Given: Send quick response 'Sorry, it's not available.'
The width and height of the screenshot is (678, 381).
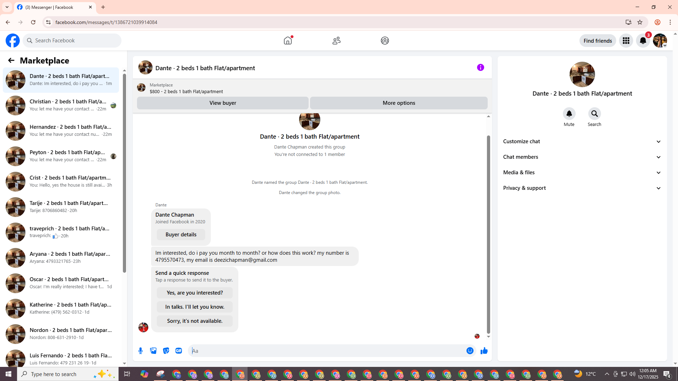Looking at the screenshot, I should coord(195,321).
